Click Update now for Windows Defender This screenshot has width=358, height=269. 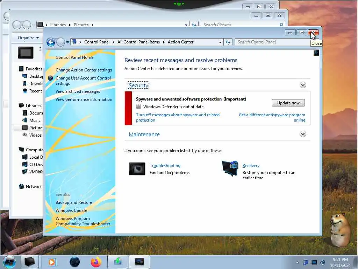[288, 103]
